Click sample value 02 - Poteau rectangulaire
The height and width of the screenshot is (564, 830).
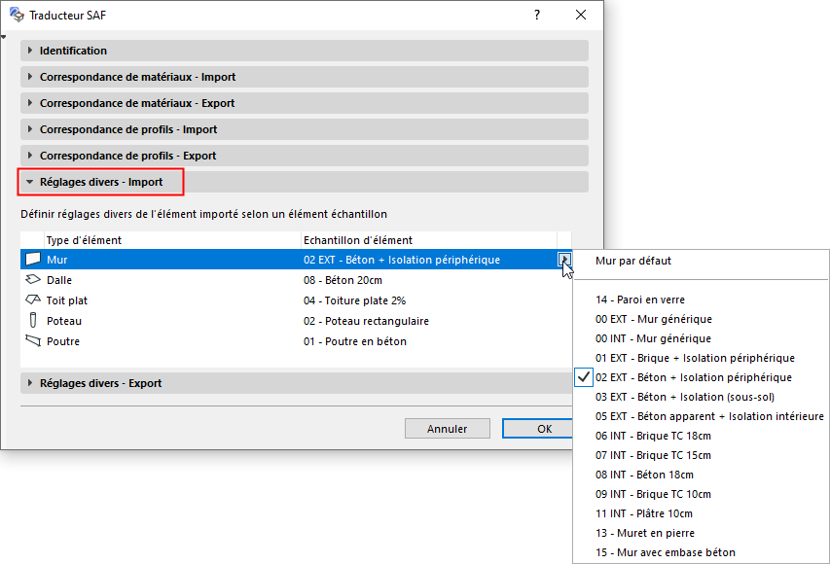(x=366, y=321)
